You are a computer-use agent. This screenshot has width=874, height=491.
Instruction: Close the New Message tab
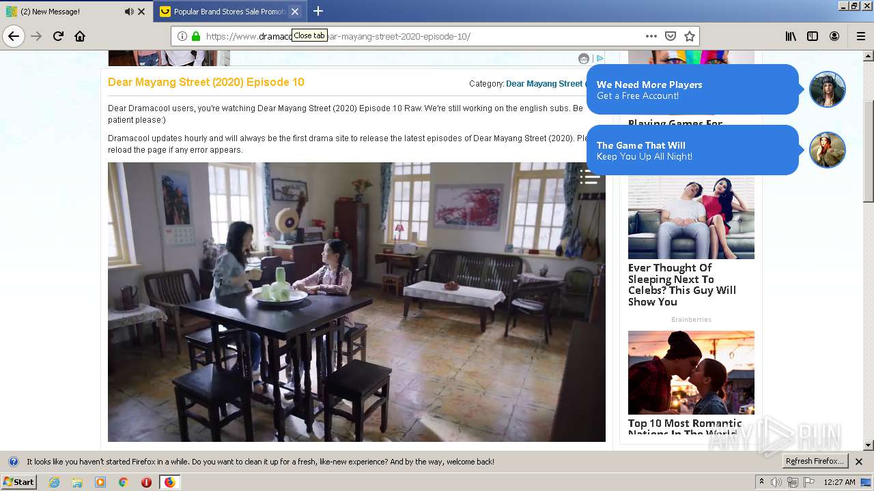pos(141,12)
